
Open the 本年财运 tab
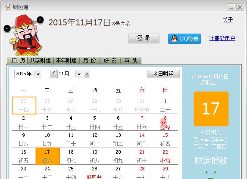click(x=66, y=60)
